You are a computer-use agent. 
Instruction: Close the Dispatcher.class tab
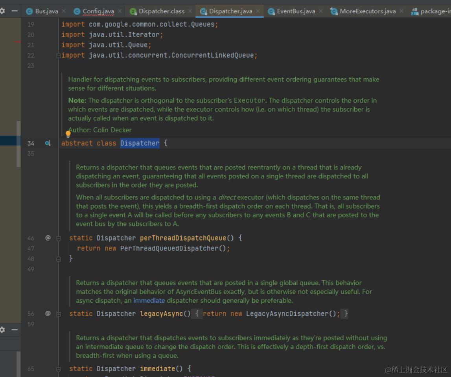[x=190, y=11]
